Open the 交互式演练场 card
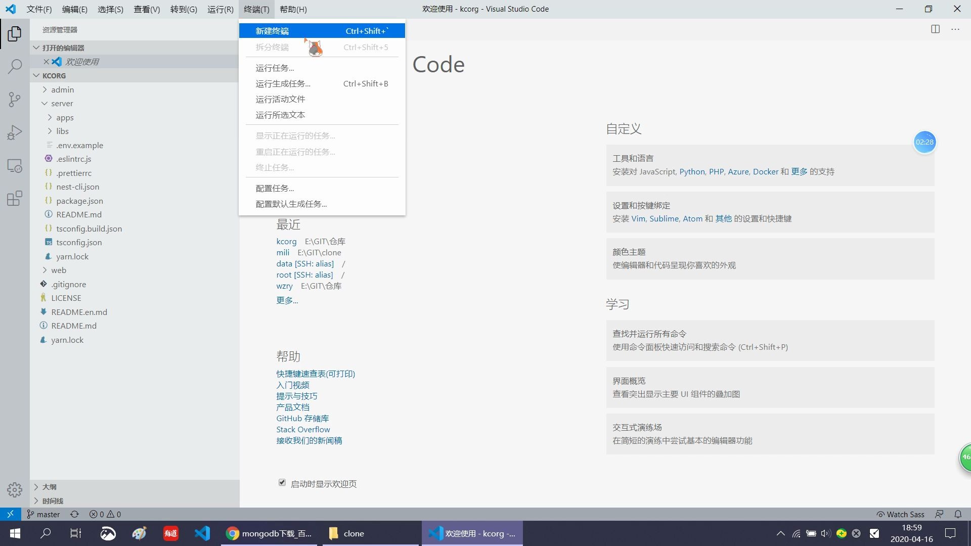The height and width of the screenshot is (546, 971). click(x=770, y=434)
